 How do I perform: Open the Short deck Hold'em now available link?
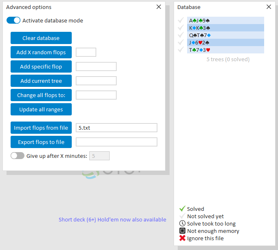(x=113, y=220)
